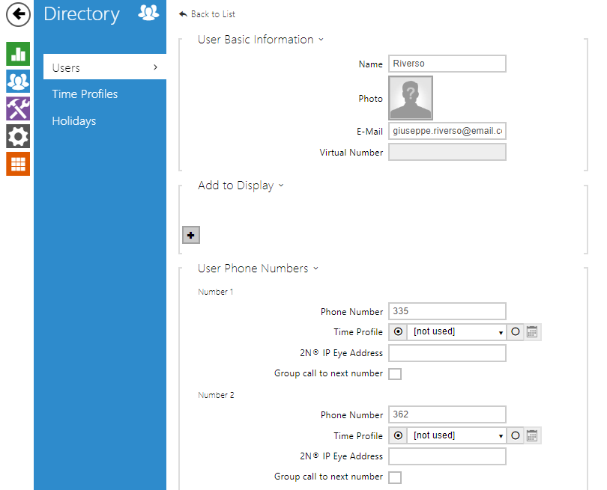The width and height of the screenshot is (607, 490).
Task: Select Number 2 custom time profile radio button
Action: click(x=516, y=436)
